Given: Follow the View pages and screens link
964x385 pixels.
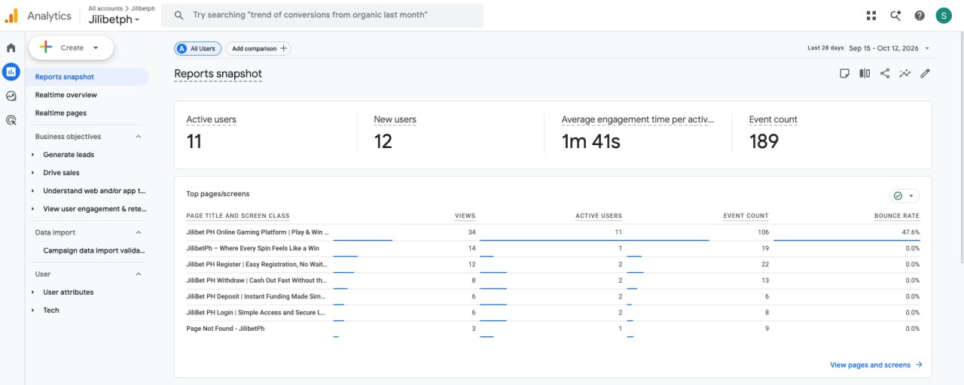Looking at the screenshot, I should [876, 365].
